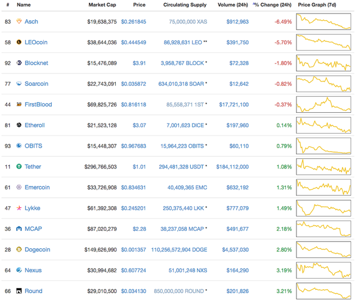360x301 pixels.
Task: Click Nexus market cap $30,994,682
Action: (x=102, y=270)
